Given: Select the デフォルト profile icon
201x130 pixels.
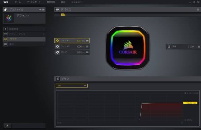Looking at the screenshot, I should (9, 18).
